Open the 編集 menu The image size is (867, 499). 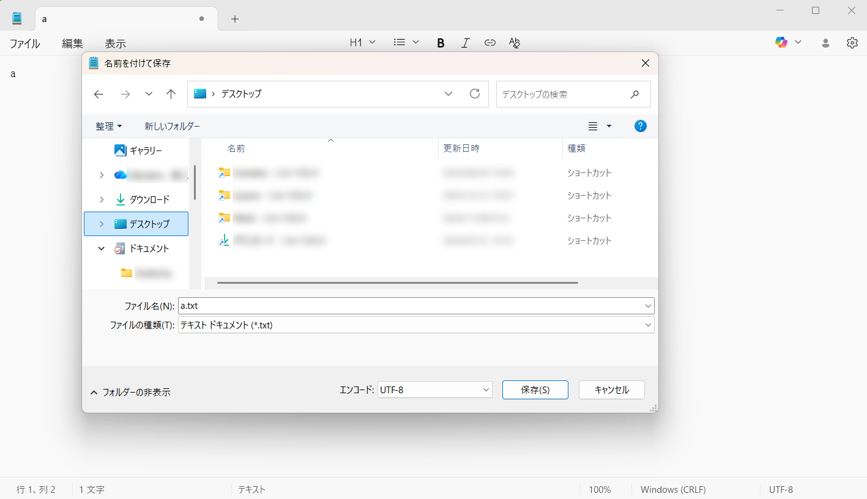(73, 43)
